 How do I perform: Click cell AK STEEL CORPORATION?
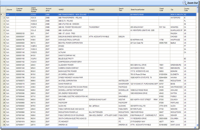pyautogui.click(x=73, y=81)
